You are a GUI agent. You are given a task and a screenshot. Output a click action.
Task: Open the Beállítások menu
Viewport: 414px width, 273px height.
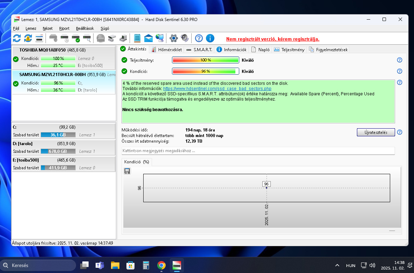coord(85,28)
